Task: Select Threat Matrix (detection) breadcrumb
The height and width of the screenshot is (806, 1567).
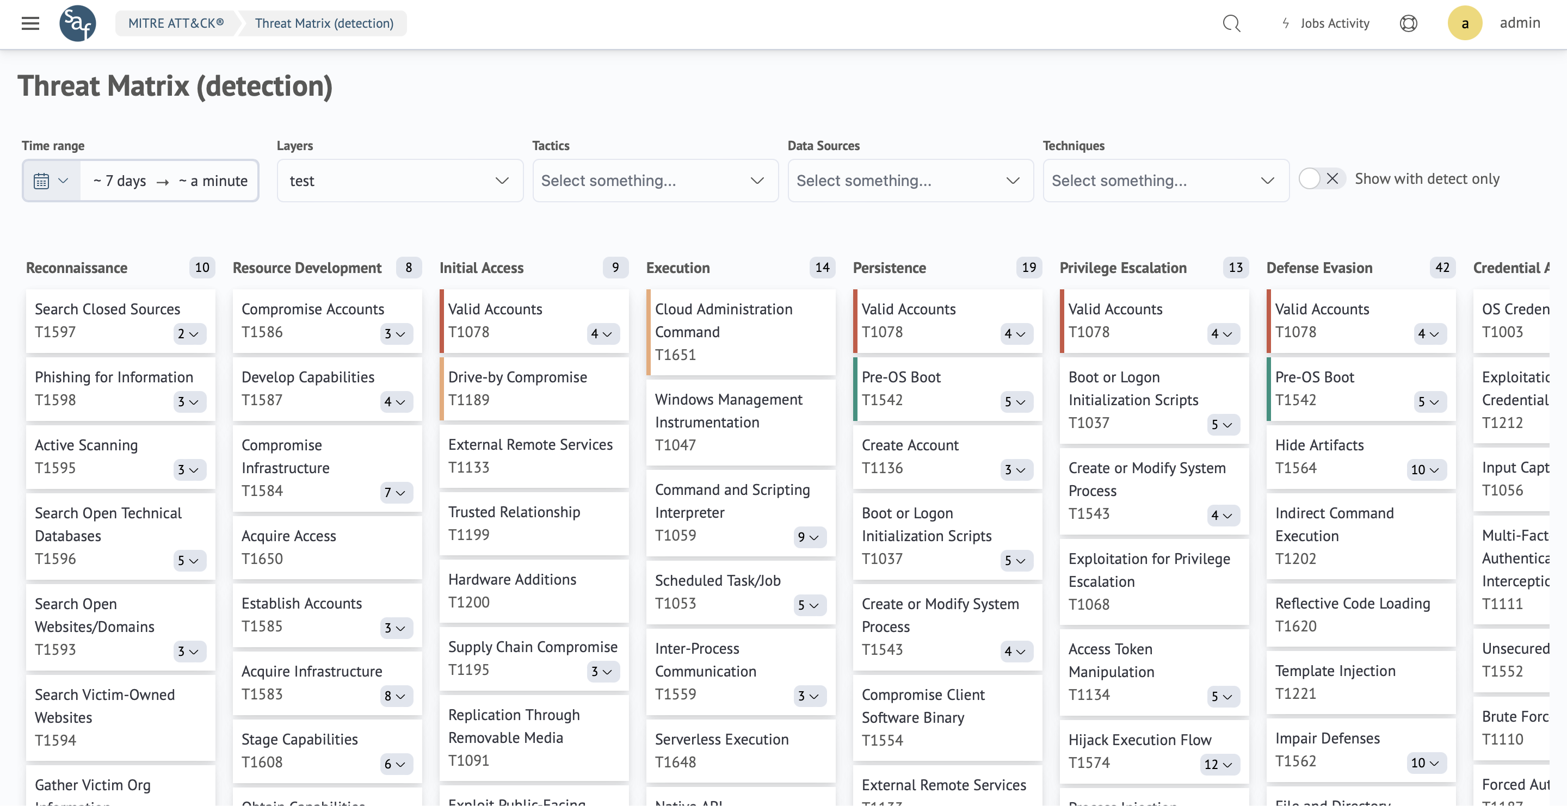Action: [324, 23]
